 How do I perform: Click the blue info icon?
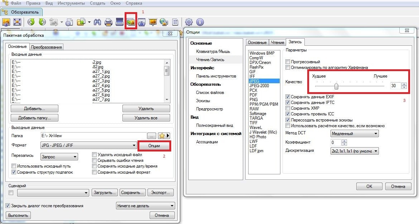click(200, 22)
